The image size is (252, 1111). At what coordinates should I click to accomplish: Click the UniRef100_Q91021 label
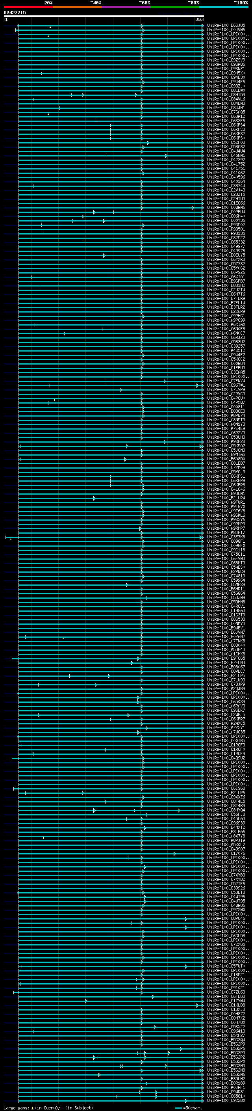[x=226, y=988]
